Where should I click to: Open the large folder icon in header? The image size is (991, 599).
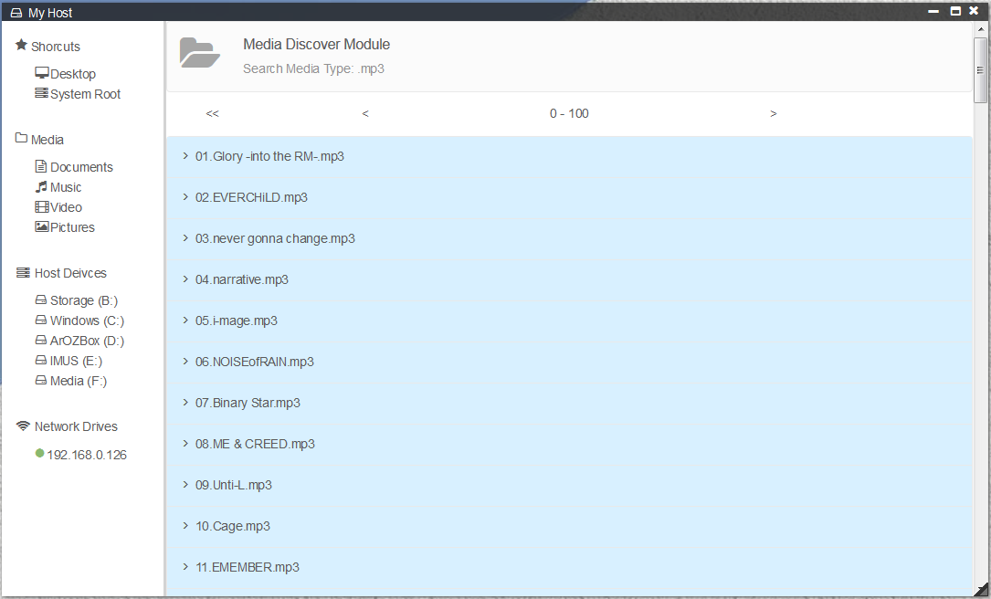(199, 53)
